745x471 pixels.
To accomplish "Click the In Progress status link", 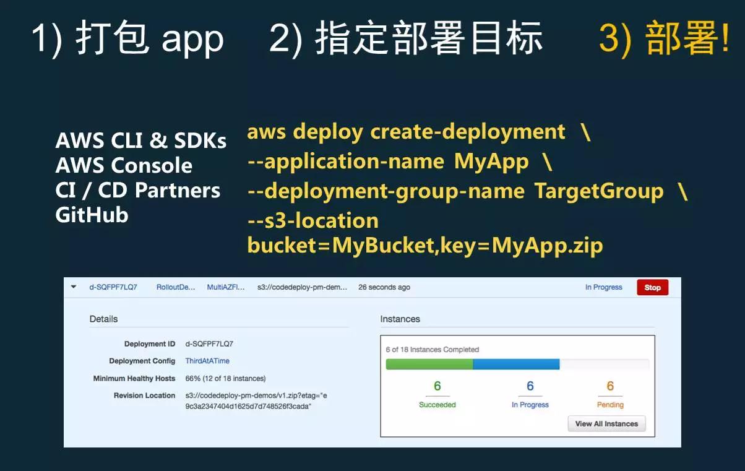I will (x=604, y=287).
